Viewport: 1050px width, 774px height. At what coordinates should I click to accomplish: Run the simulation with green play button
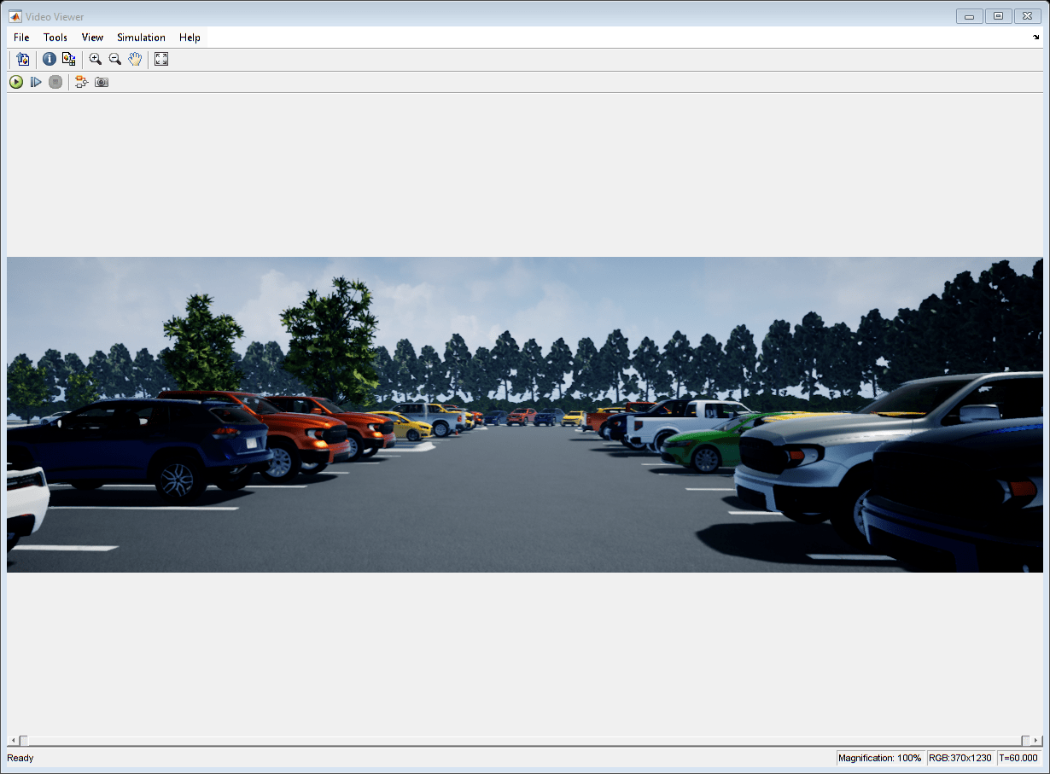point(16,82)
